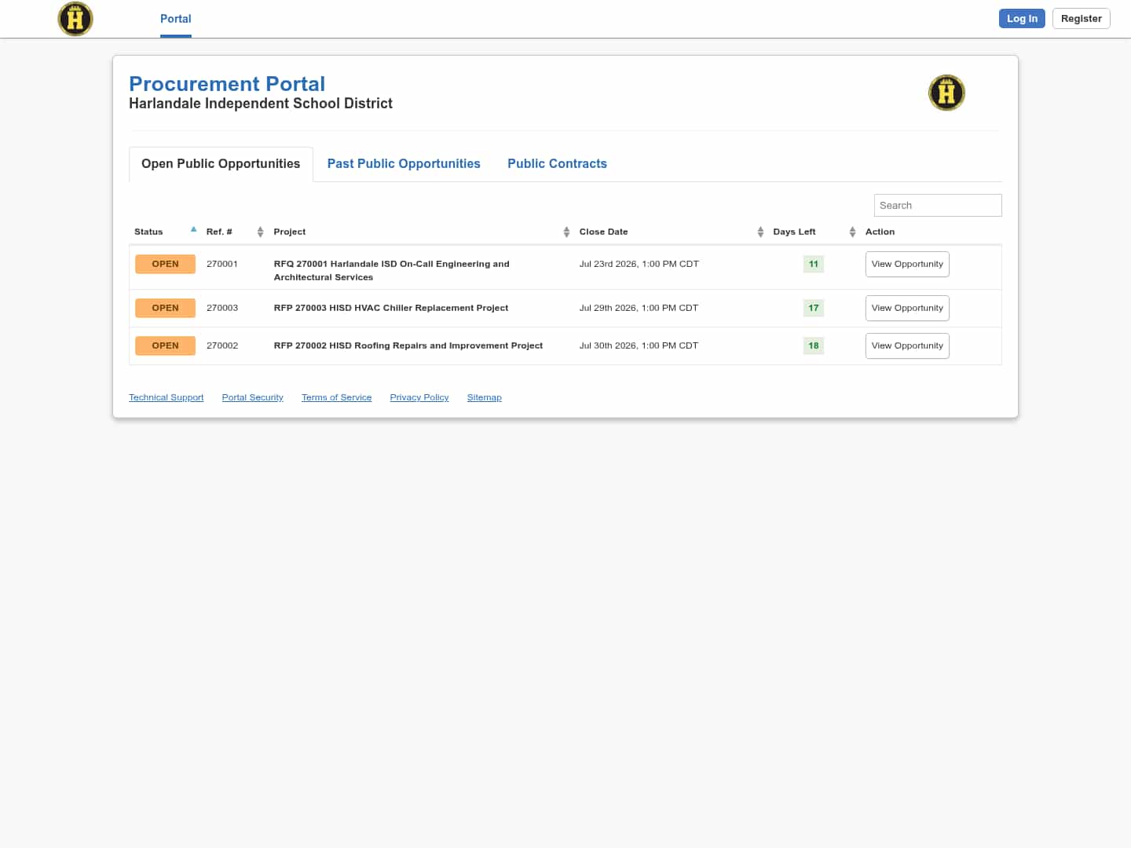
Task: Select the Open Public Opportunities tab
Action: coord(221,163)
